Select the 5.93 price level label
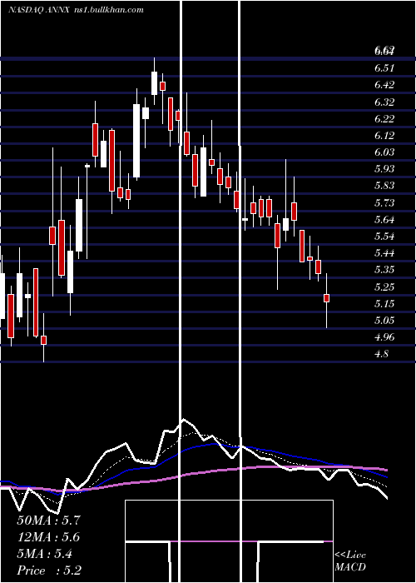The image size is (416, 583). [x=384, y=169]
